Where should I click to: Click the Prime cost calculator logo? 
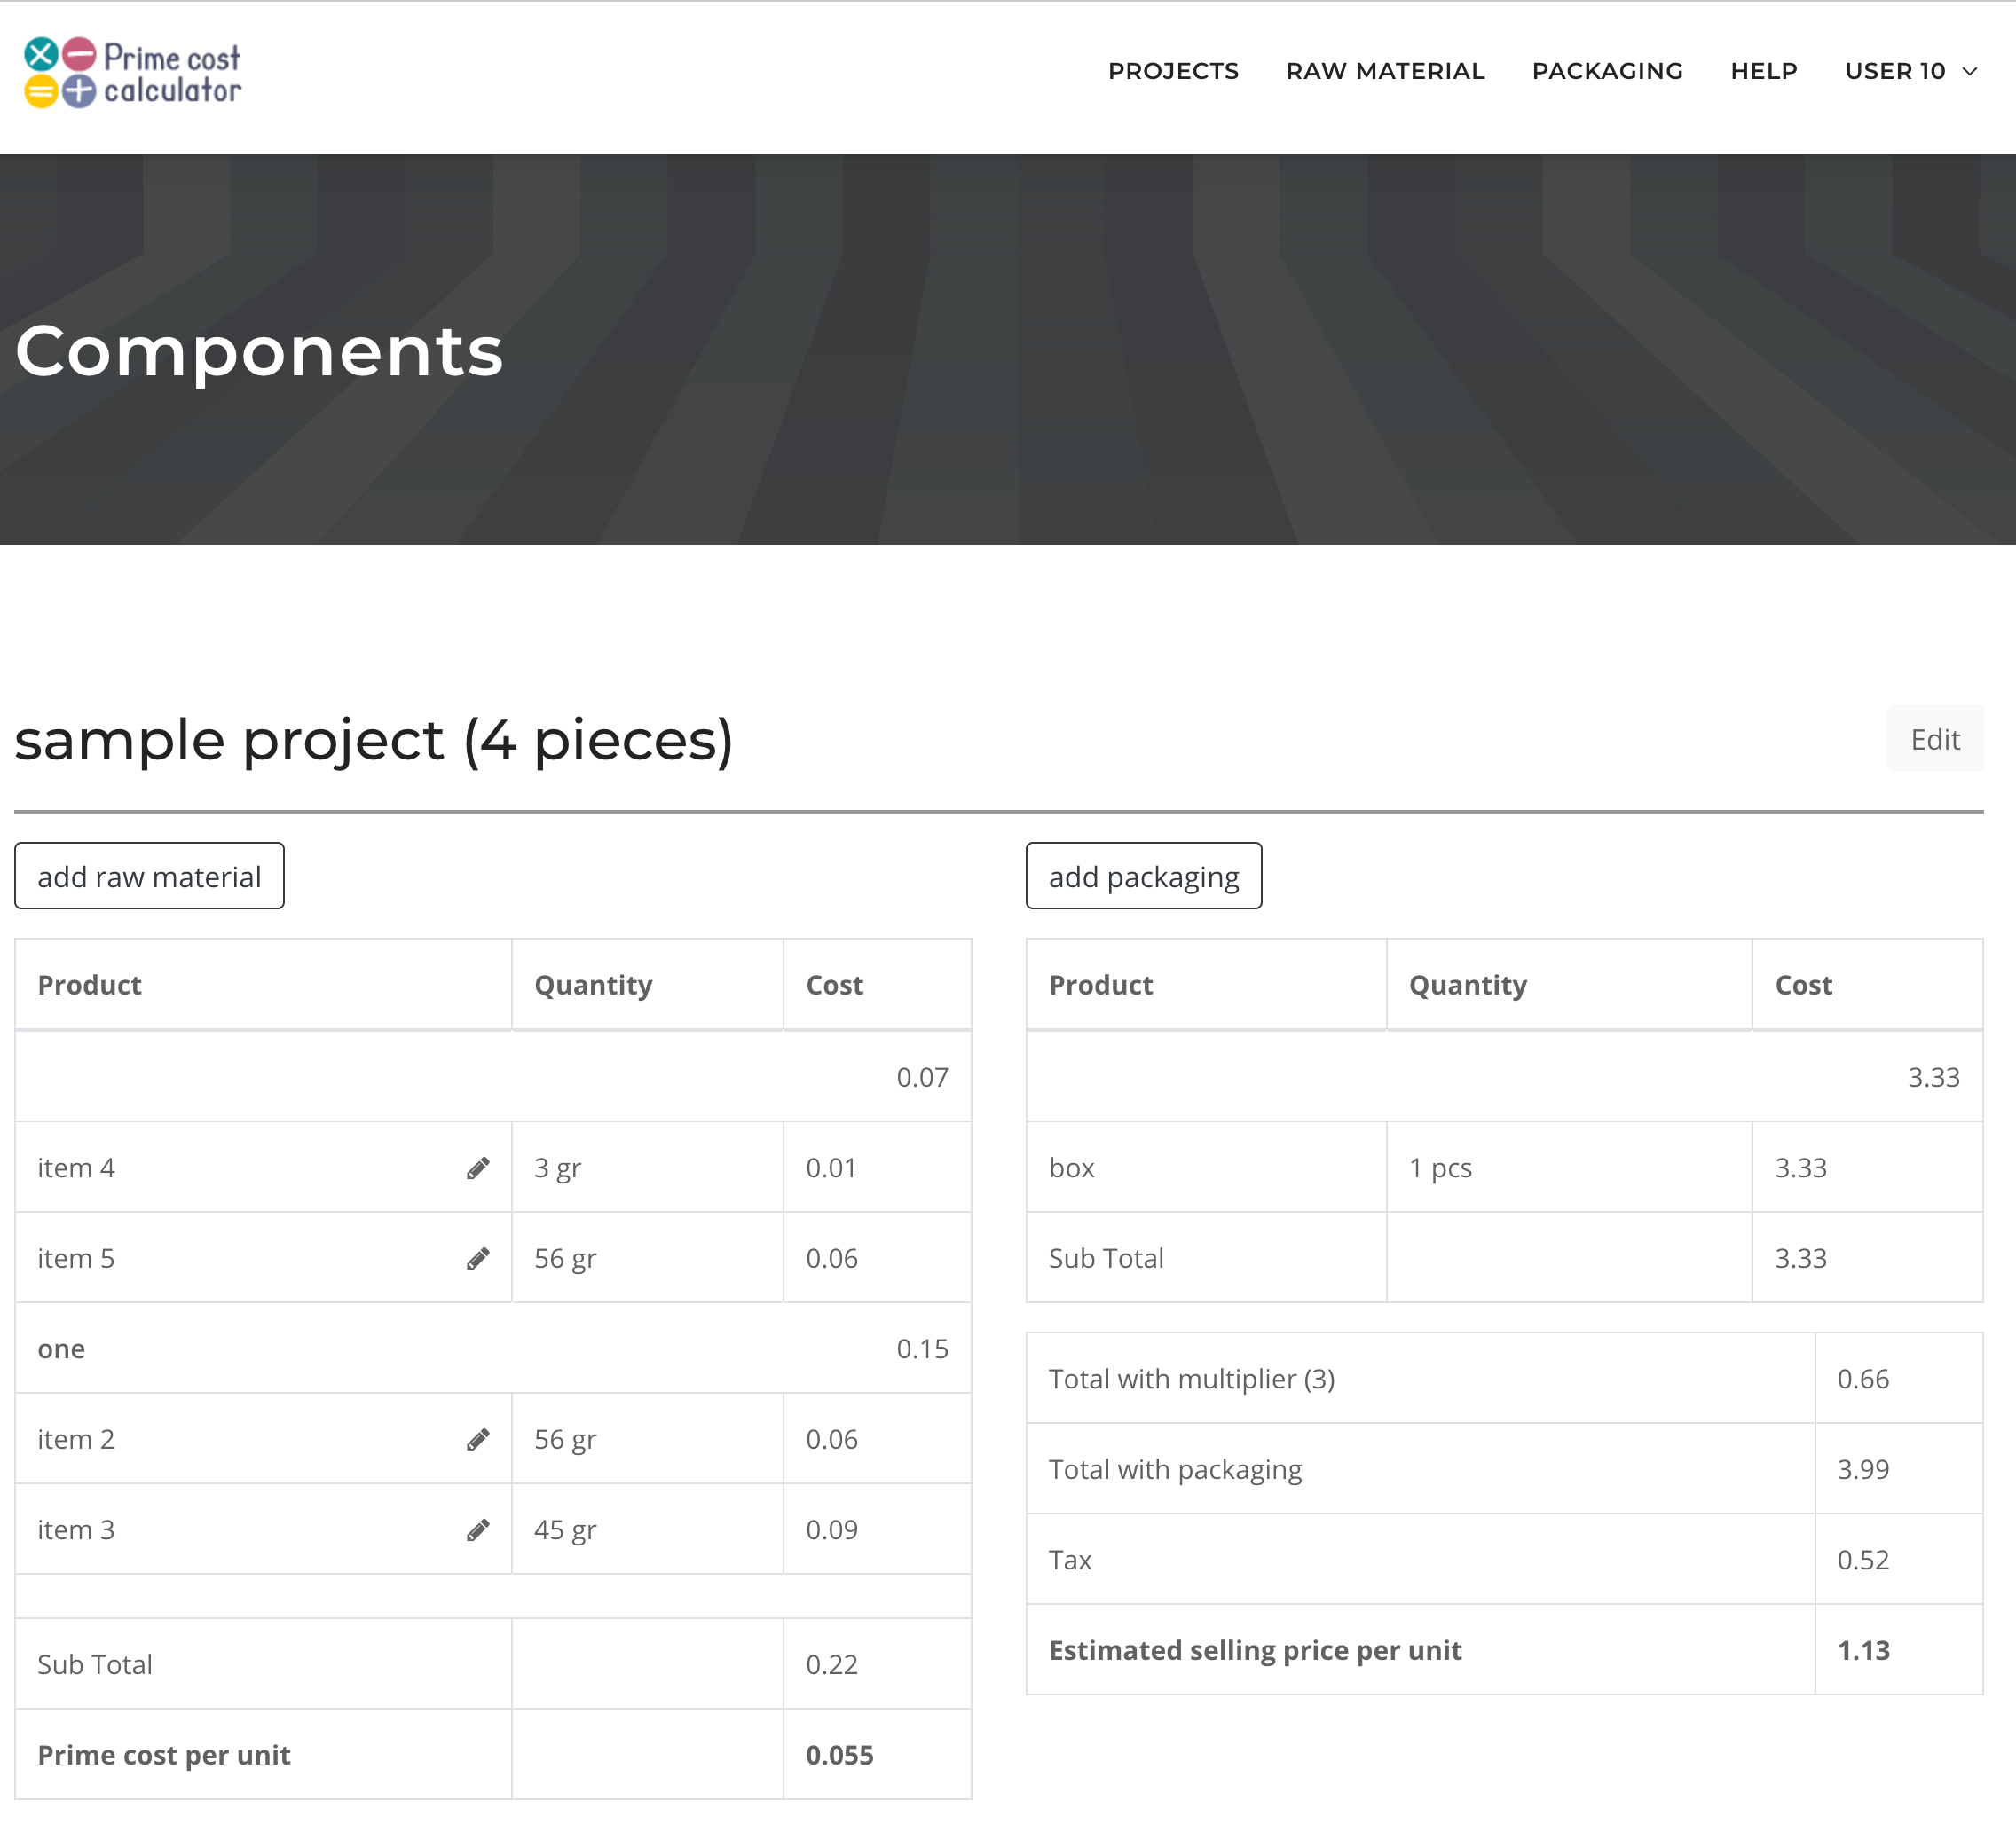point(133,73)
